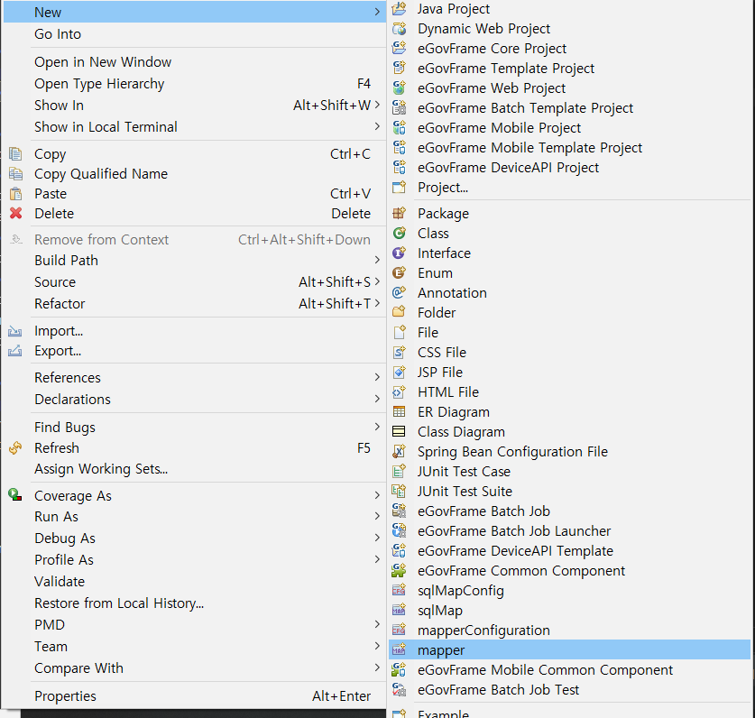The image size is (755, 718).
Task: Click the eGovFrame Template Project icon
Action: coord(400,68)
